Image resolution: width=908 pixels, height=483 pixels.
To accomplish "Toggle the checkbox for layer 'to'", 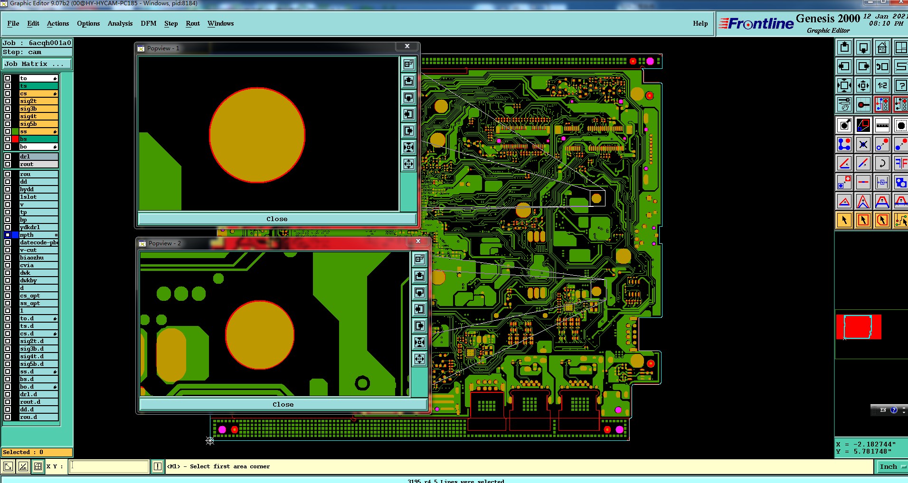I will [8, 78].
